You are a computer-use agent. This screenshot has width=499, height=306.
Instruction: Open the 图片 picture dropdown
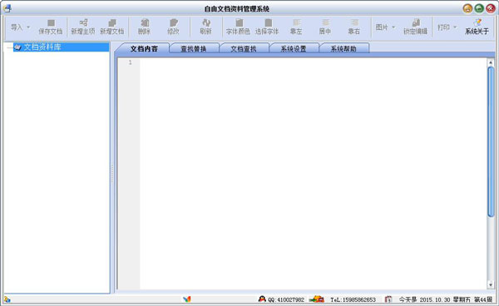(385, 27)
